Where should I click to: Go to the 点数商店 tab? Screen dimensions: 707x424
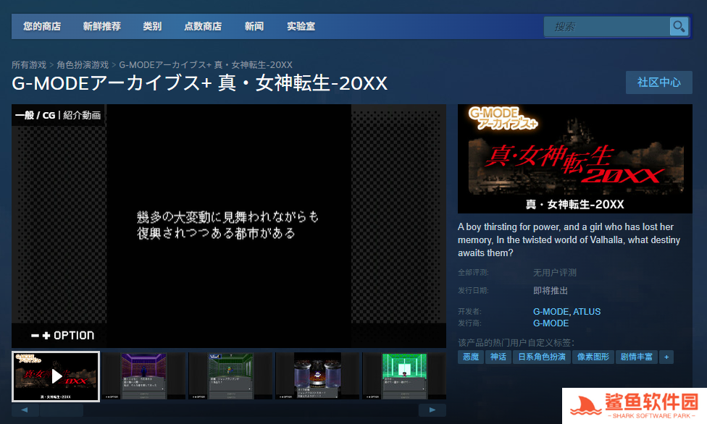pyautogui.click(x=203, y=27)
